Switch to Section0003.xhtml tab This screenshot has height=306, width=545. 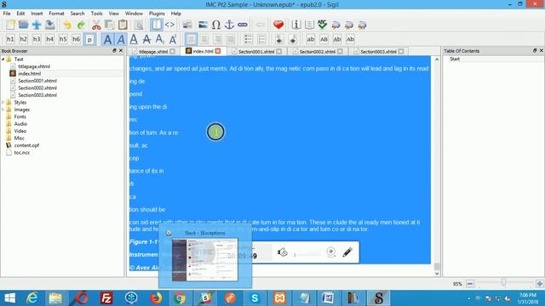pyautogui.click(x=378, y=51)
